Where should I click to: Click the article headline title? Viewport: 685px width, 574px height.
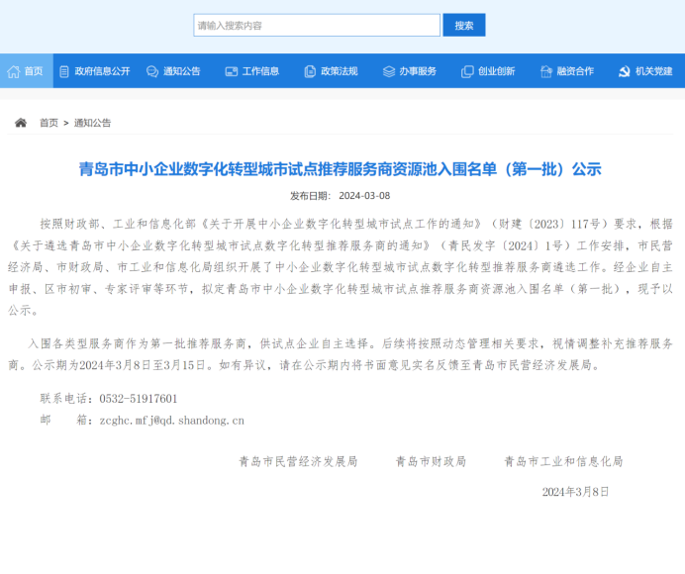[341, 169]
